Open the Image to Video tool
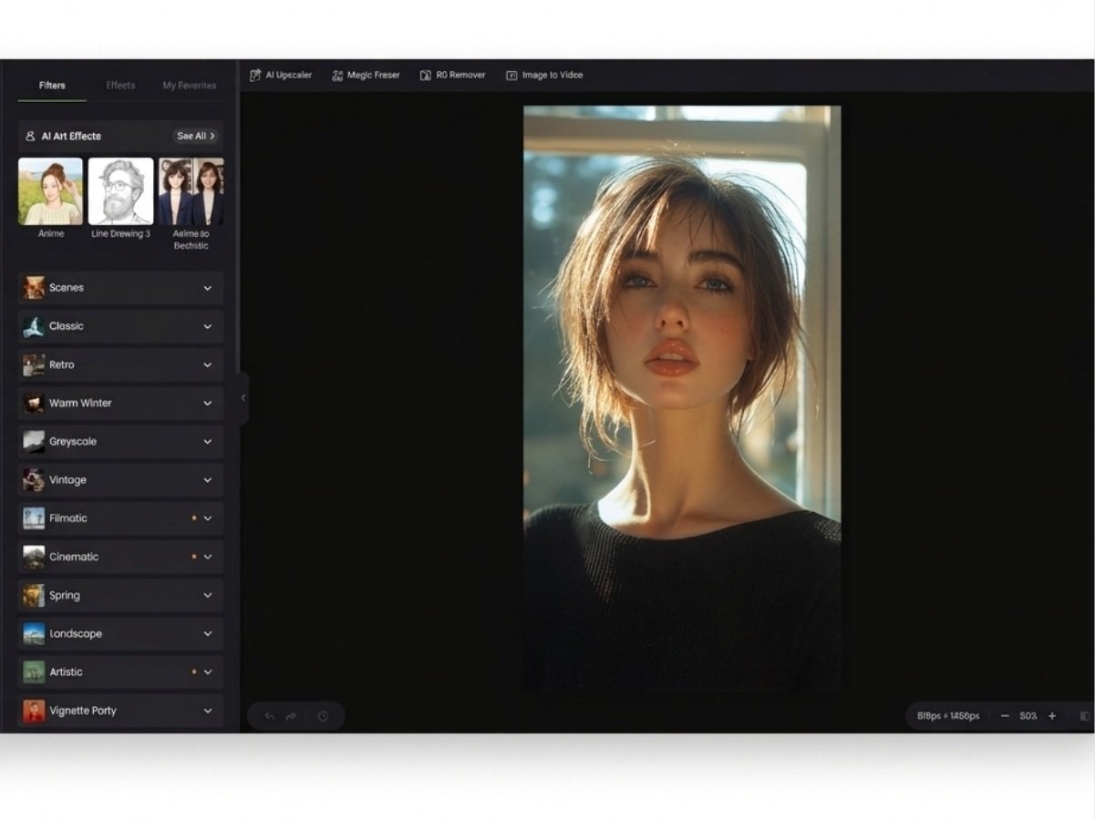 pos(544,75)
